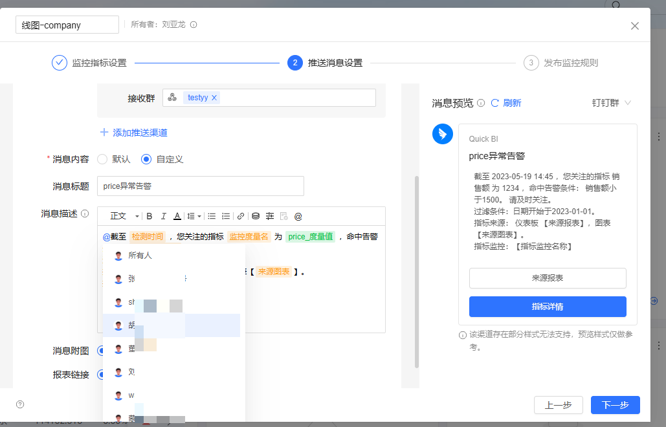This screenshot has height=427, width=666.
Task: Open the text color picker in toolbar
Action: (x=177, y=216)
